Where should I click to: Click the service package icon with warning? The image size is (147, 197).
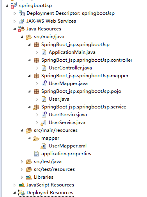click(36, 107)
